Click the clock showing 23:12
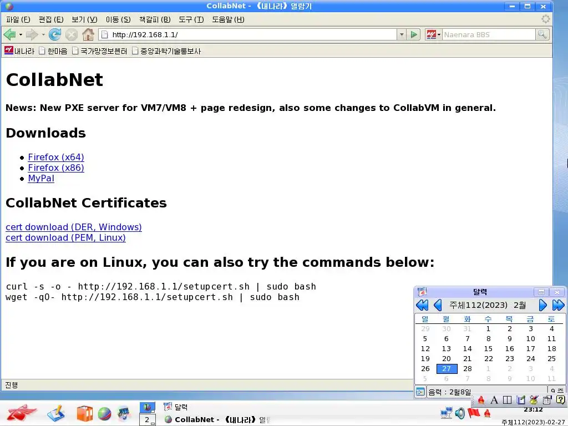 [533, 410]
